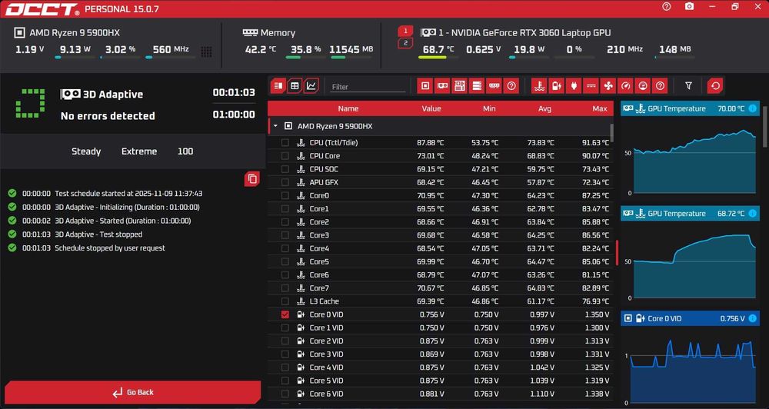
Task: Toggle the fan sensor filter icon
Action: click(608, 86)
